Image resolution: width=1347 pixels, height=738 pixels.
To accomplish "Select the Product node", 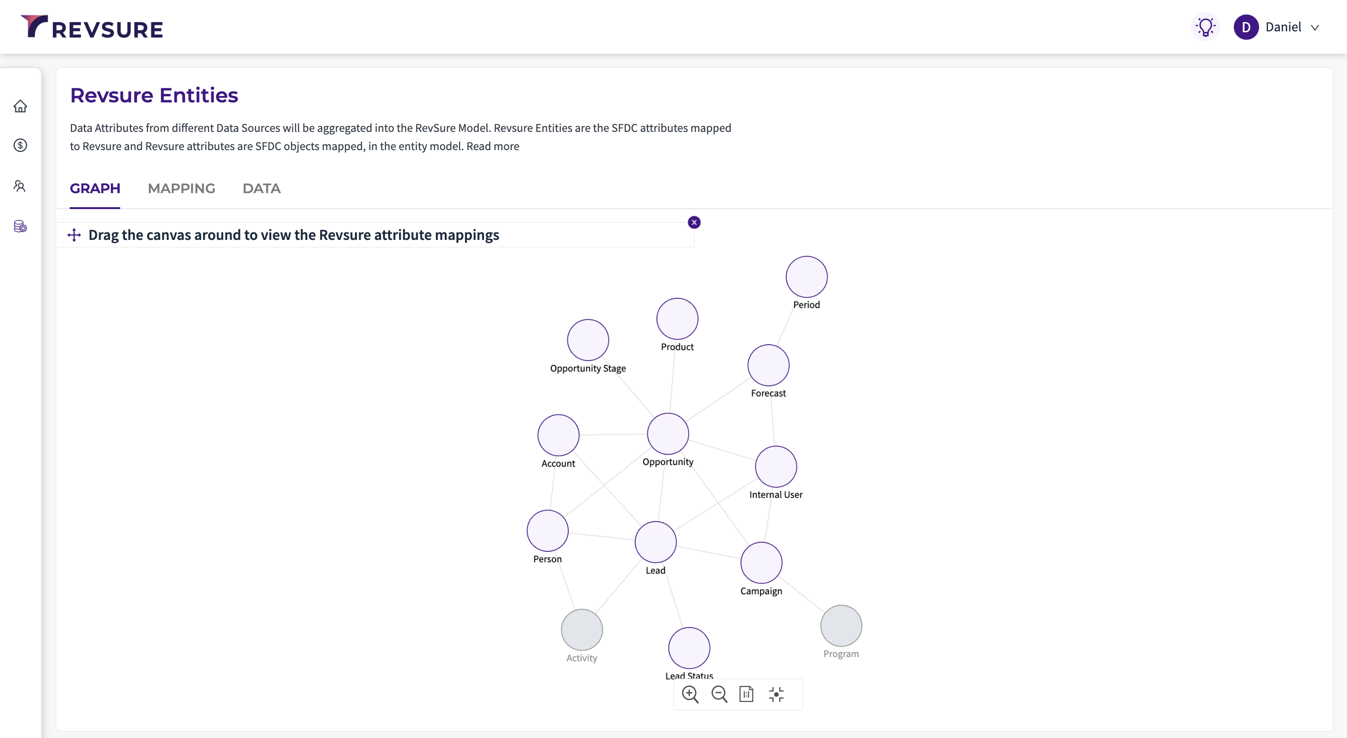I will pyautogui.click(x=677, y=318).
